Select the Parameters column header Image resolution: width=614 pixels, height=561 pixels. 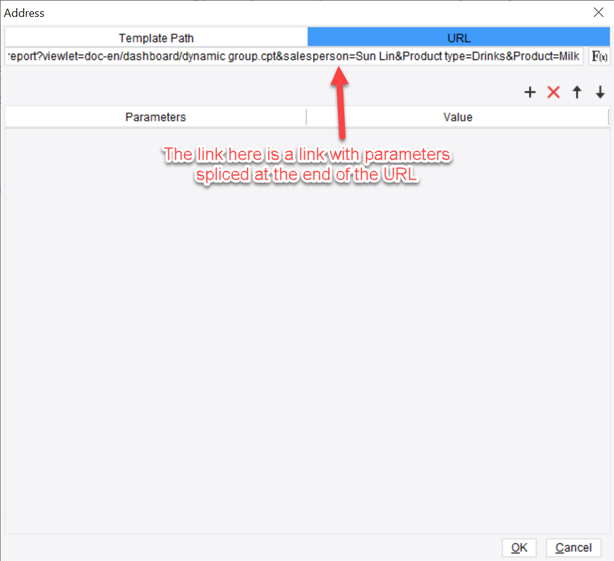156,117
